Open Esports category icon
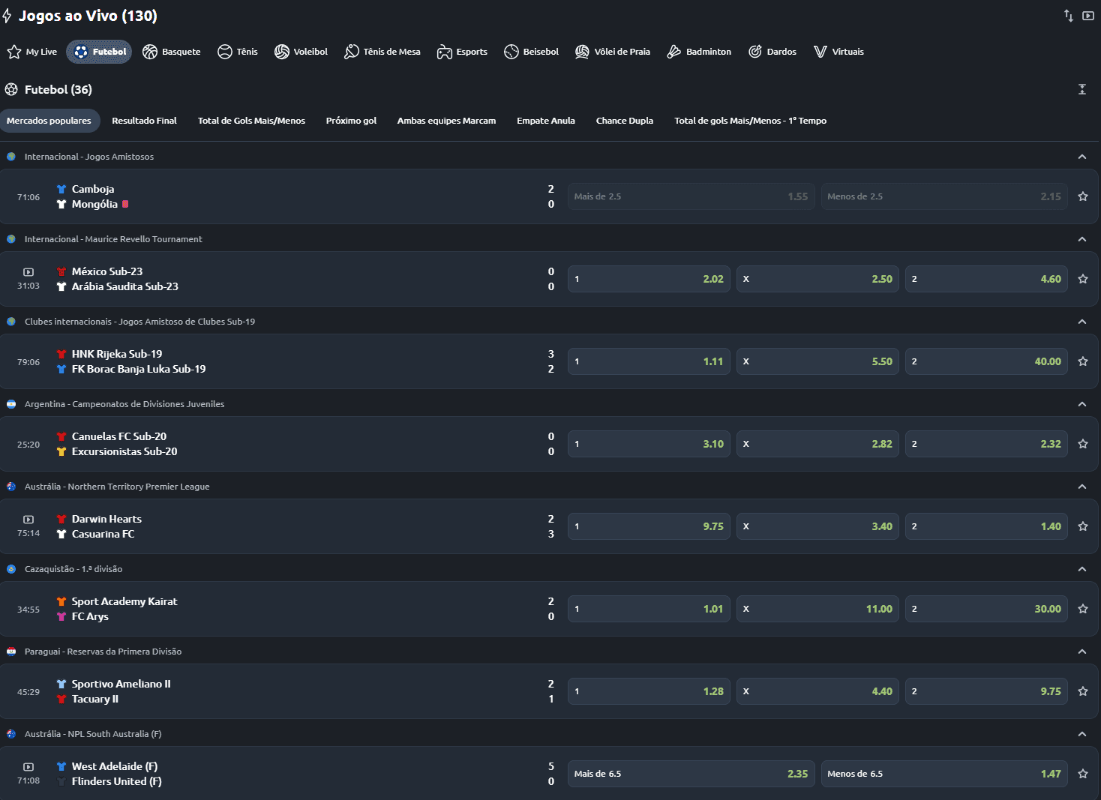Viewport: 1101px width, 800px height. pyautogui.click(x=445, y=52)
